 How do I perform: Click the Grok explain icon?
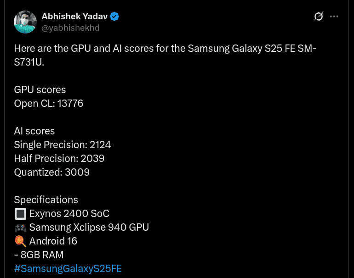(318, 17)
